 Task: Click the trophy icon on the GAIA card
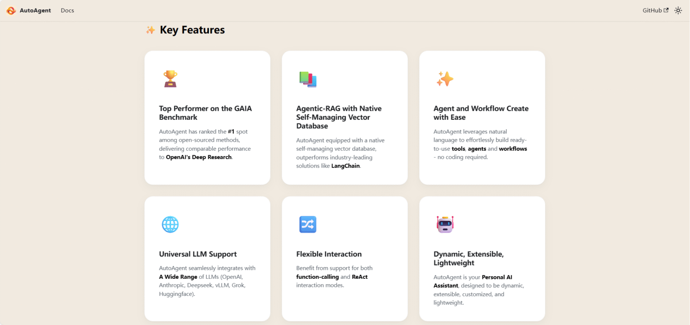(171, 78)
